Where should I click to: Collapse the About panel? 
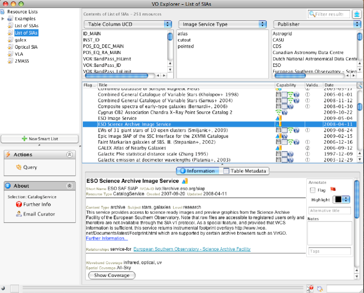(69, 186)
